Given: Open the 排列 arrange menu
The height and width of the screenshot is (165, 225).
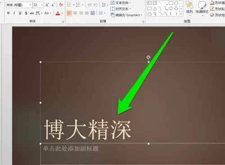Looking at the screenshot, I should (x=189, y=9).
